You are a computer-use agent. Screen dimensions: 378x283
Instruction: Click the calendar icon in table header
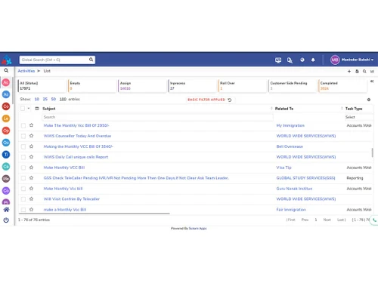pos(37,109)
